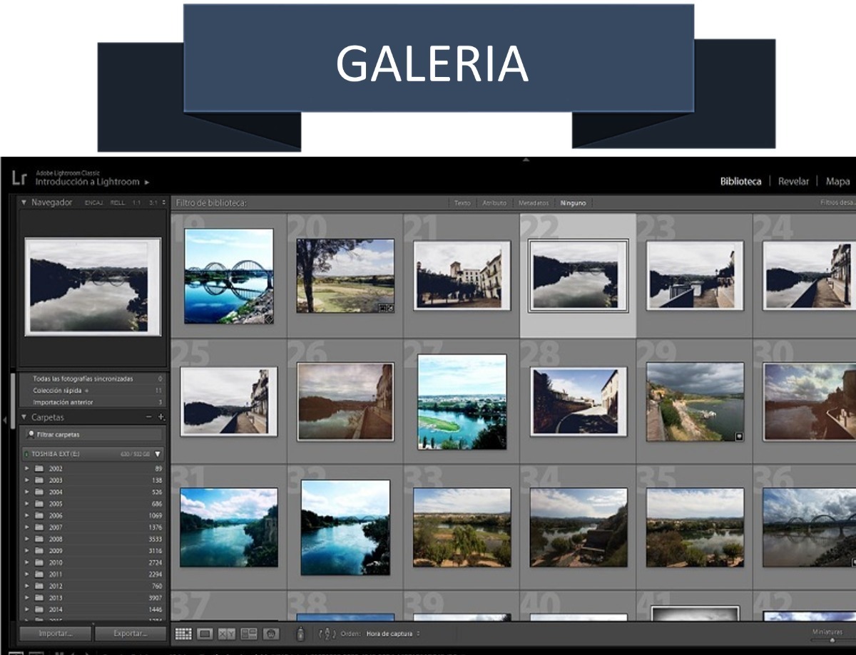Select the Ninguno library filter
Screen dimensions: 856x655
click(573, 203)
